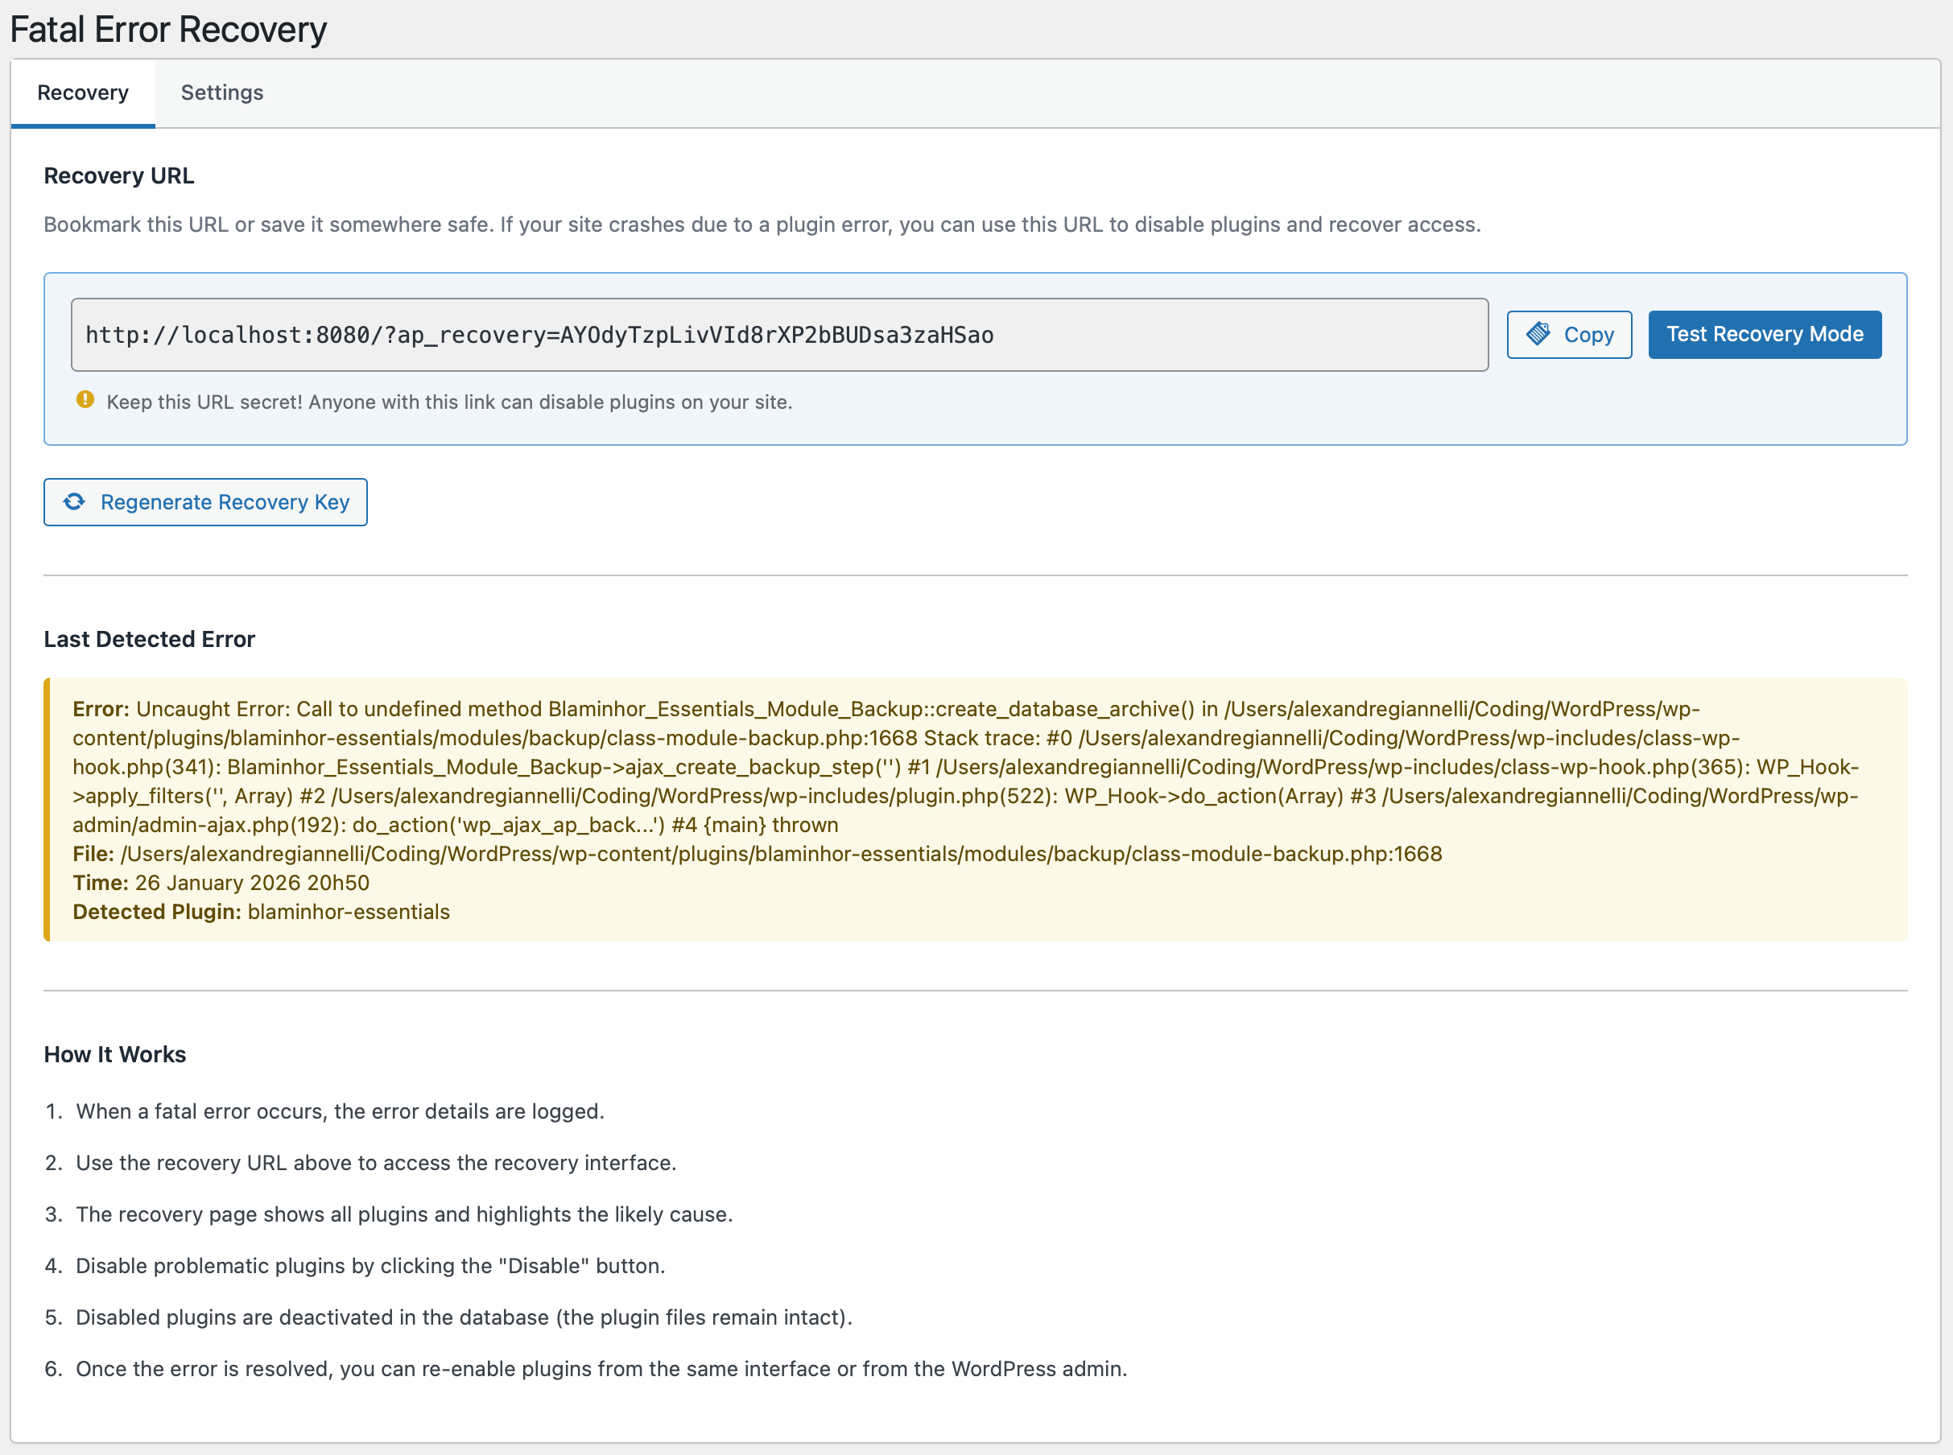
Task: Click step 4 about disabling problematic plugins
Action: (371, 1266)
